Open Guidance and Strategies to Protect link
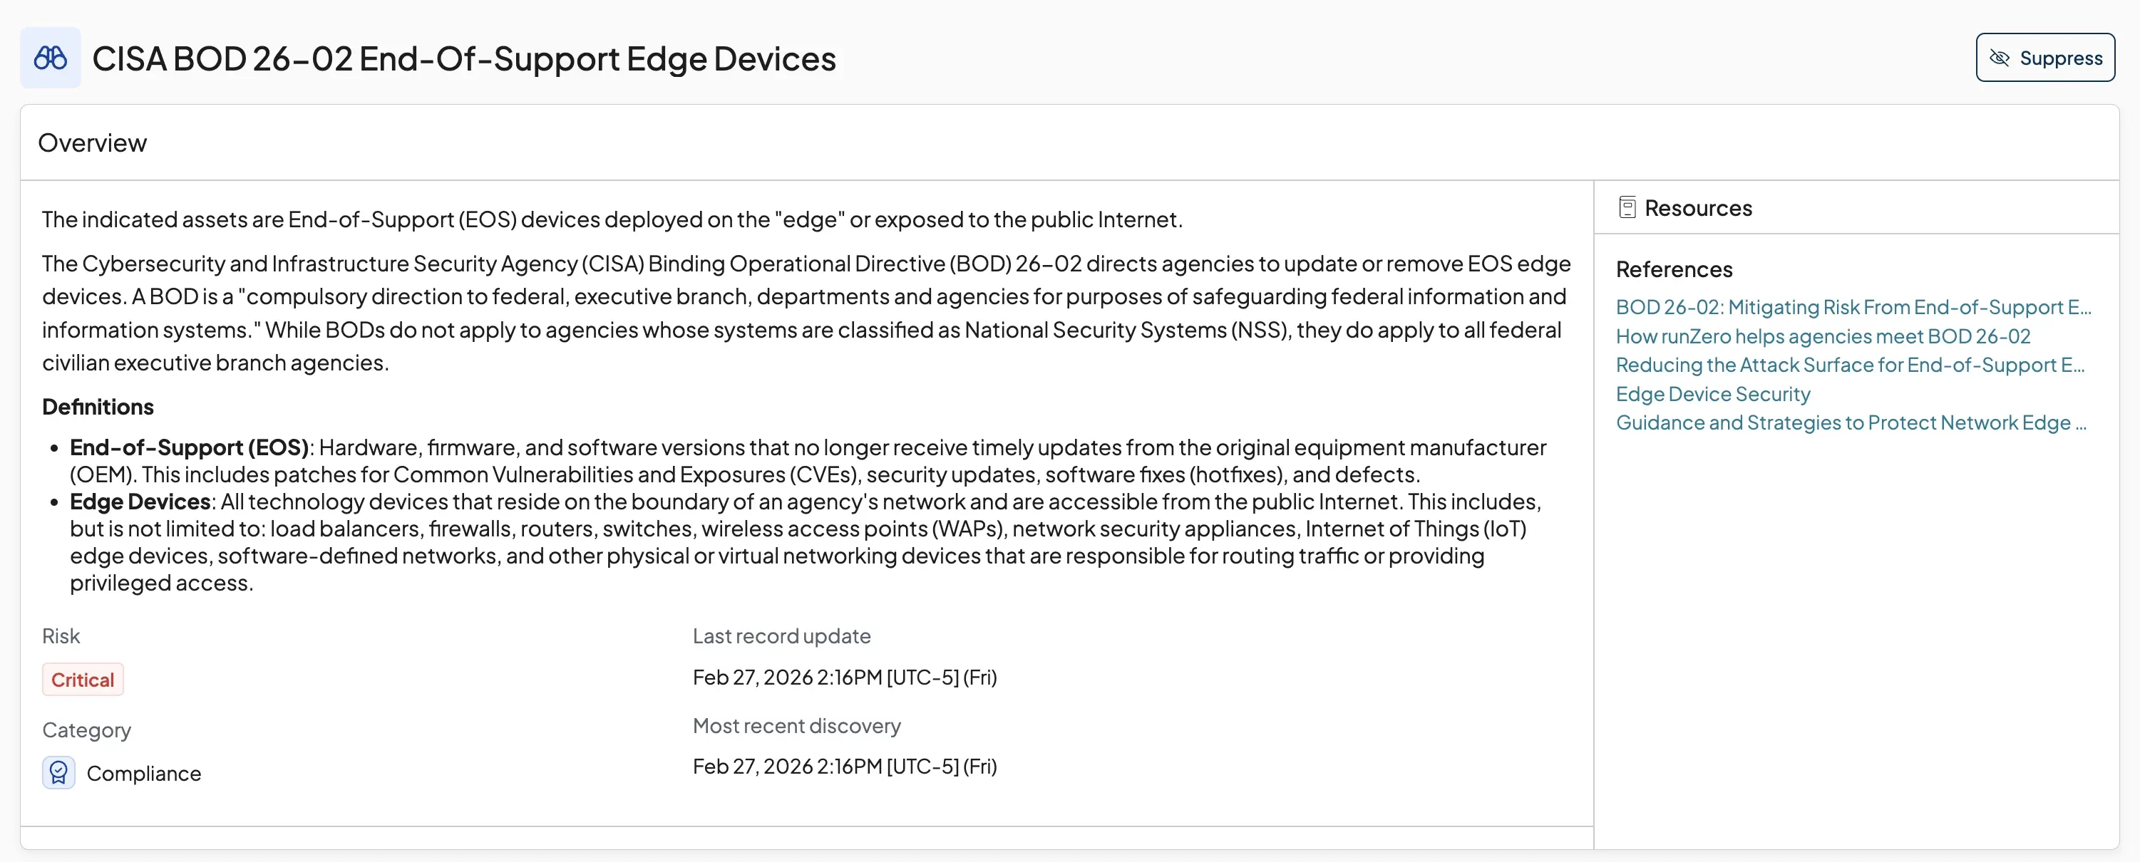The image size is (2140, 862). (1850, 422)
